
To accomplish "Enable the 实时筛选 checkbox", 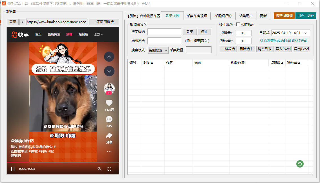I will click(x=238, y=24).
